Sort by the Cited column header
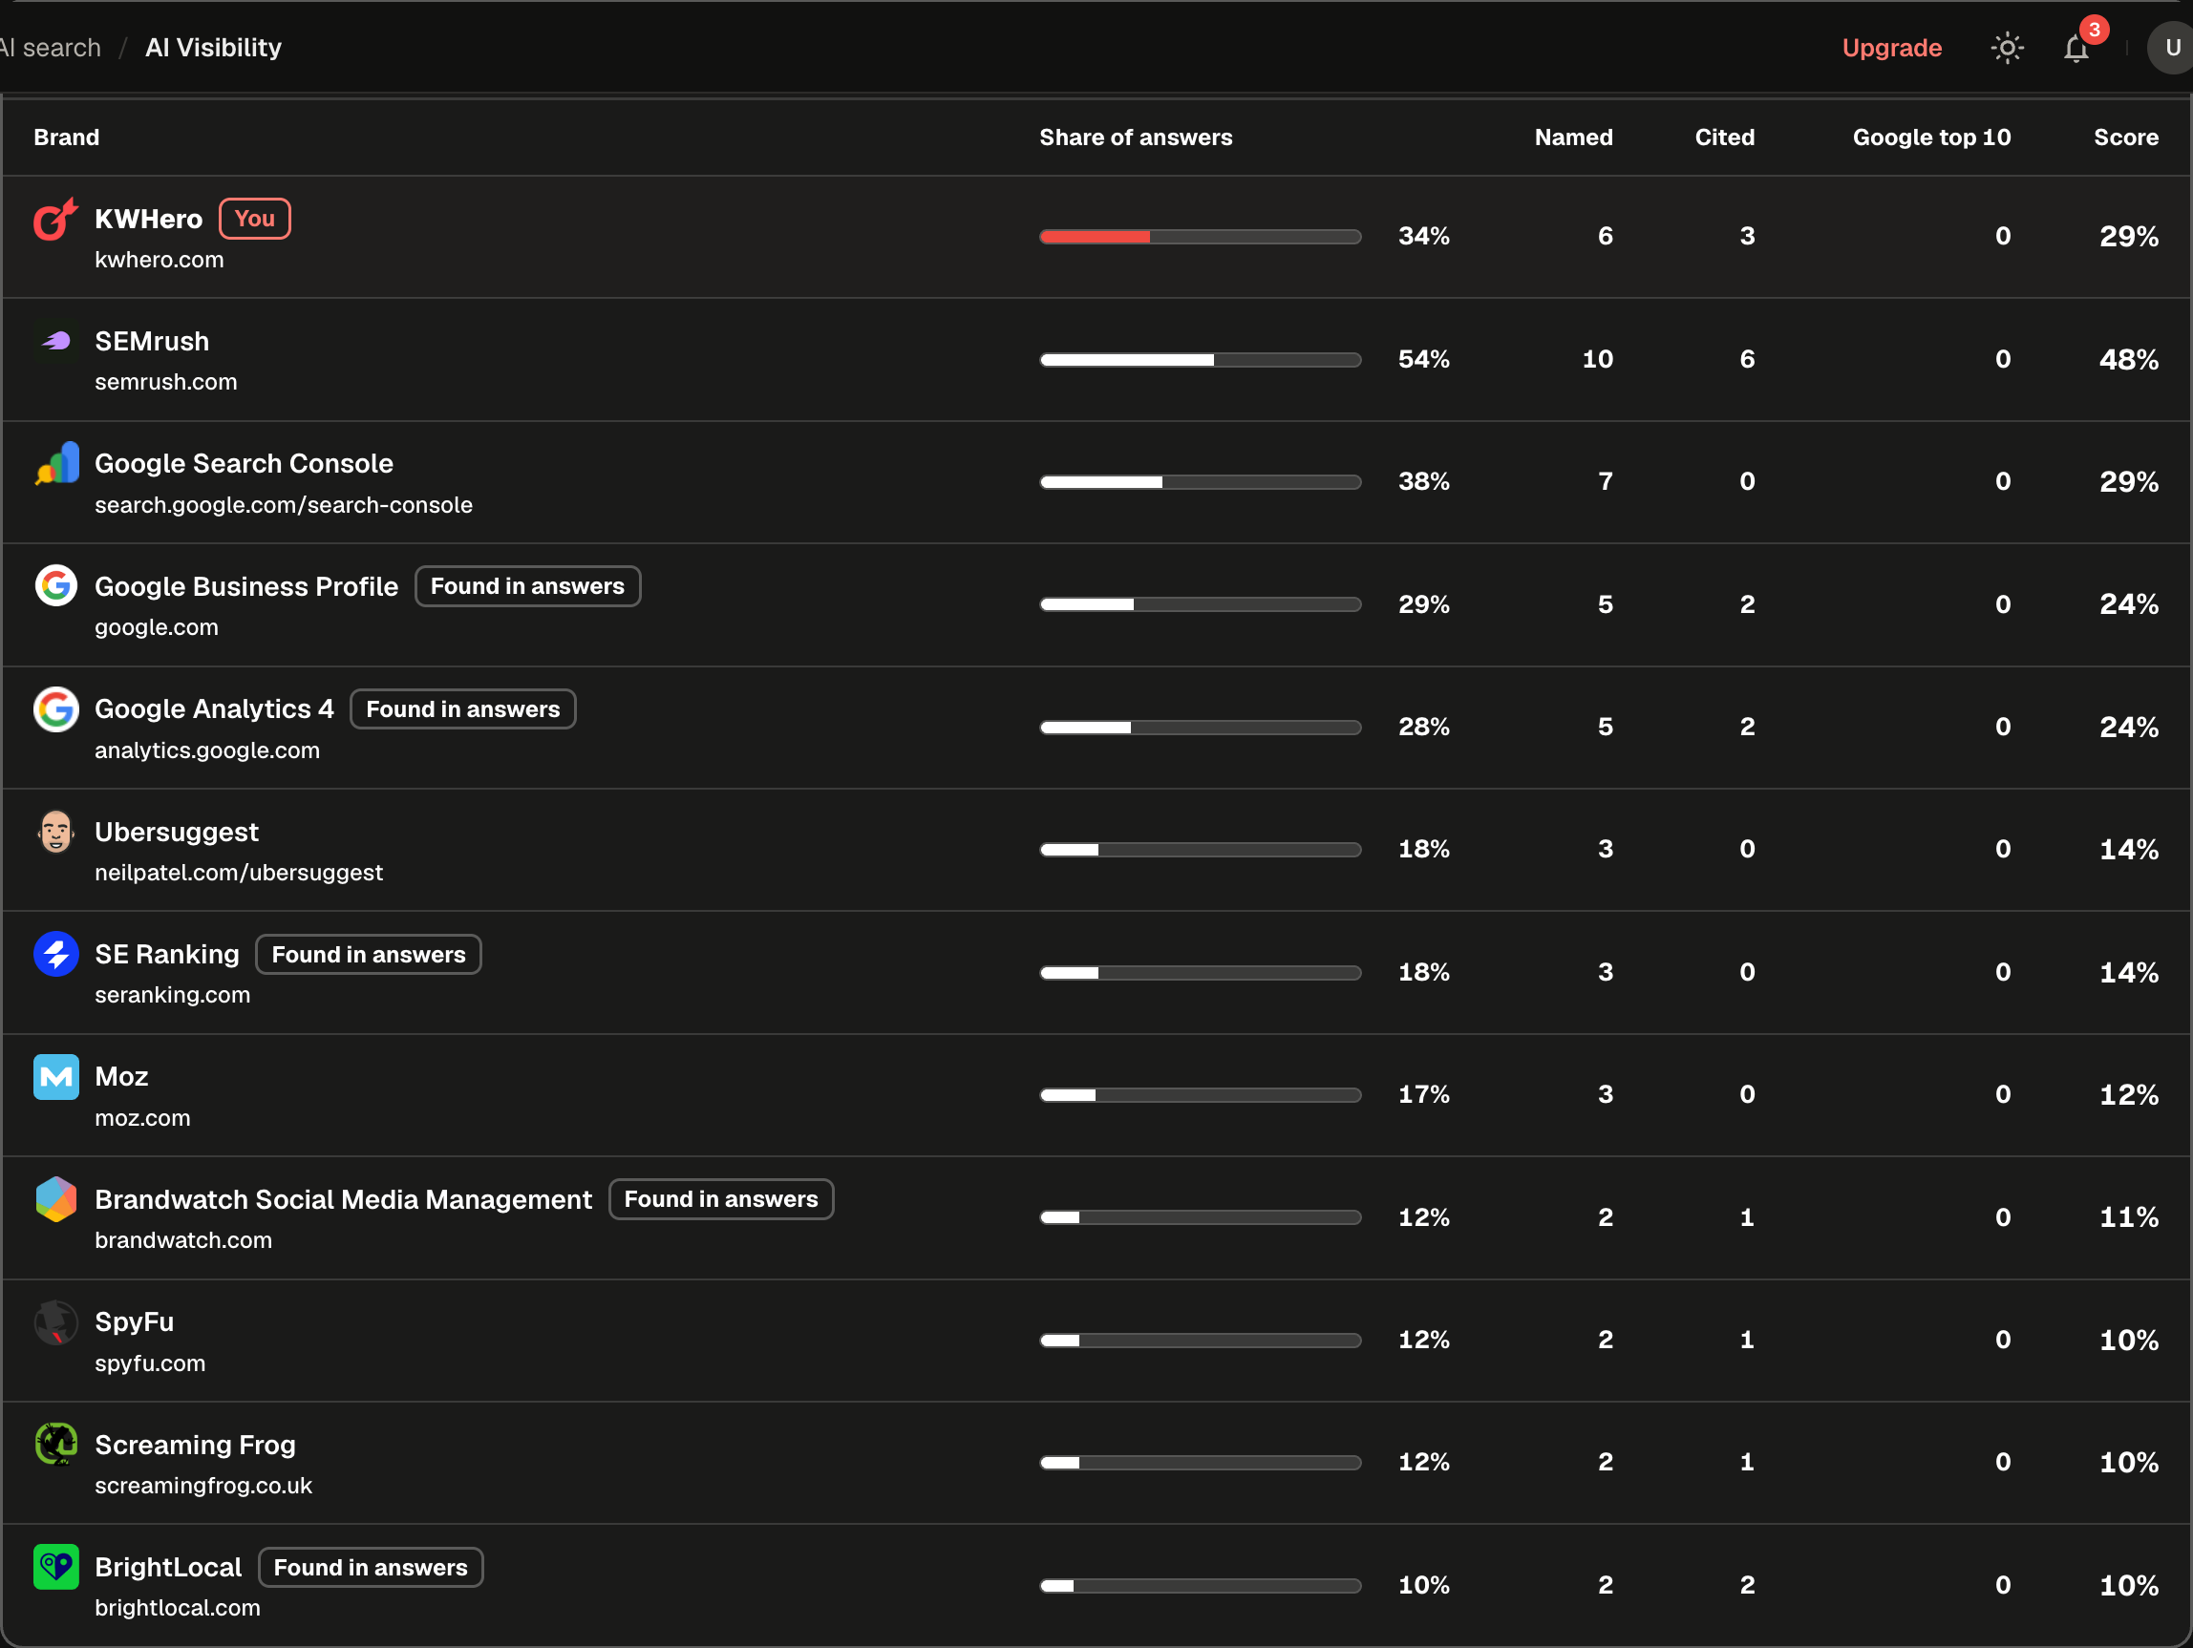 [x=1724, y=137]
